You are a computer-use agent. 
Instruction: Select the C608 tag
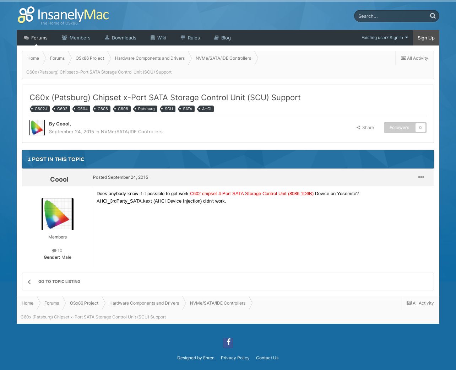tap(122, 109)
